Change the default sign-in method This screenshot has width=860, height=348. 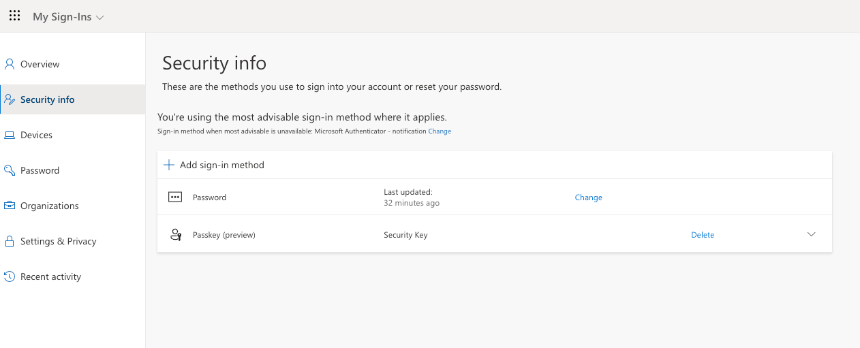pos(440,131)
